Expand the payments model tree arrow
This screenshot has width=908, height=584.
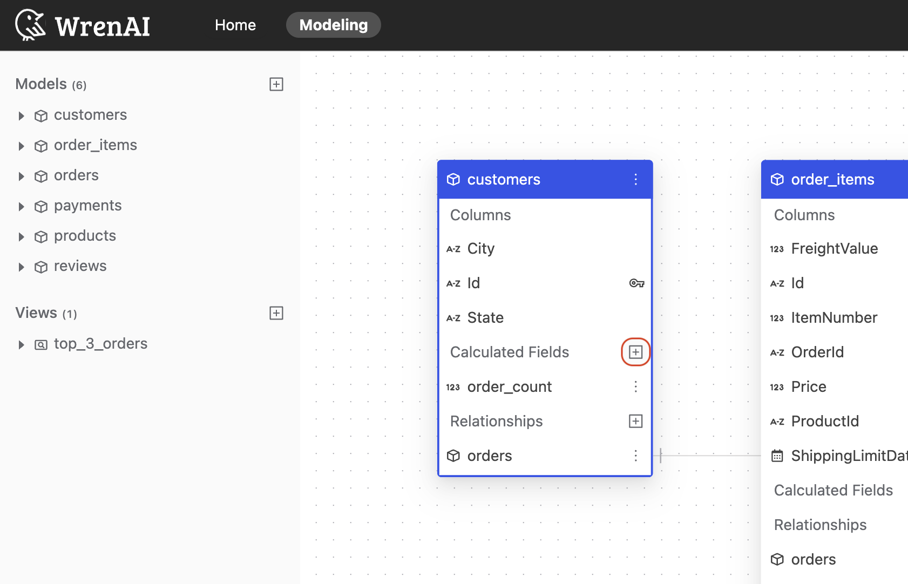[x=21, y=206]
